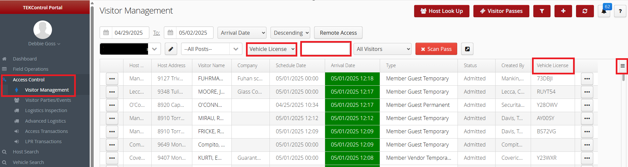Open the grid column menu hamburger icon
The height and width of the screenshot is (167, 628).
[622, 66]
